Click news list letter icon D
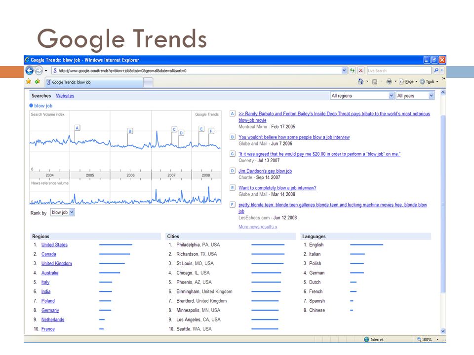Screen dimensions: 474x355 pyautogui.click(x=232, y=171)
